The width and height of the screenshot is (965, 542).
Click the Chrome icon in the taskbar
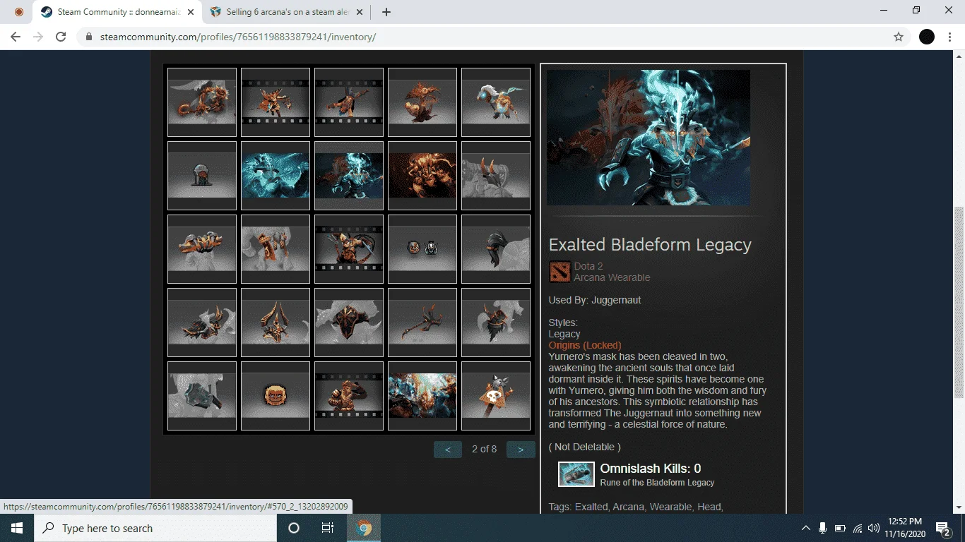[364, 528]
